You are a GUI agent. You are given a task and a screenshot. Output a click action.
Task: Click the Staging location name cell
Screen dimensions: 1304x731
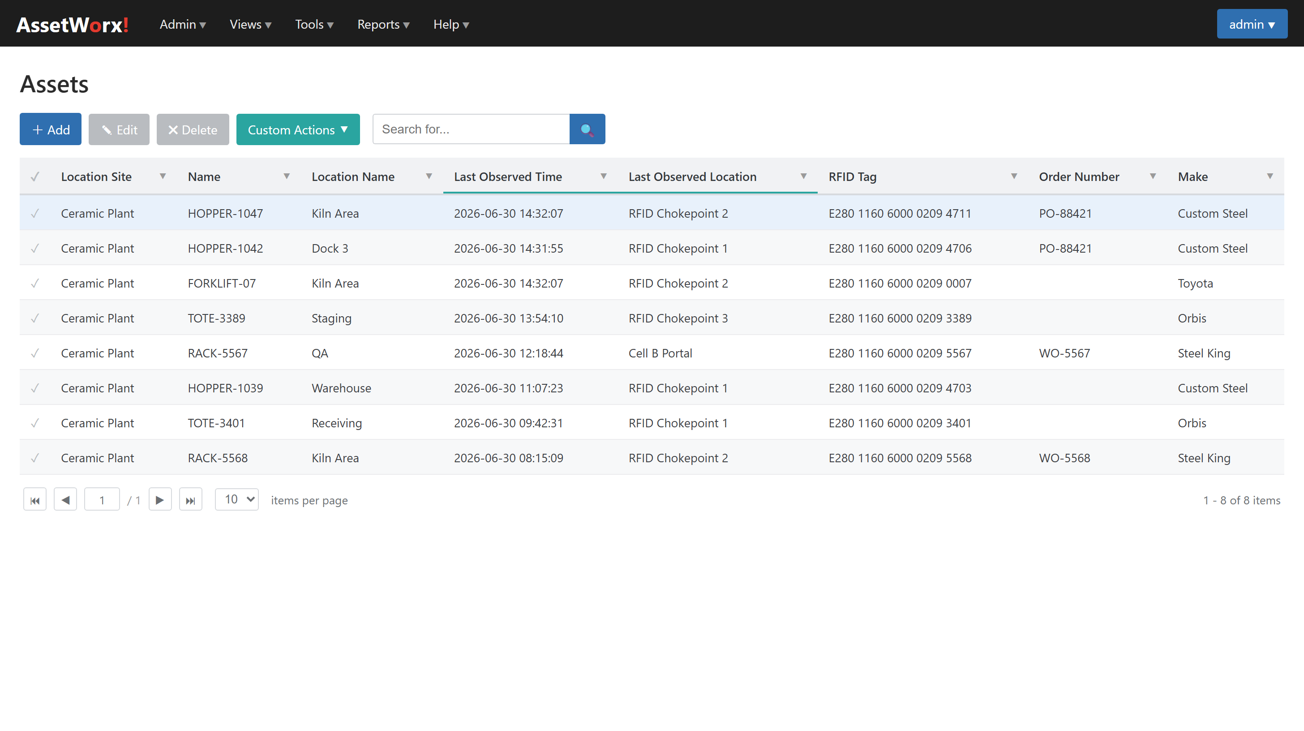click(x=331, y=318)
